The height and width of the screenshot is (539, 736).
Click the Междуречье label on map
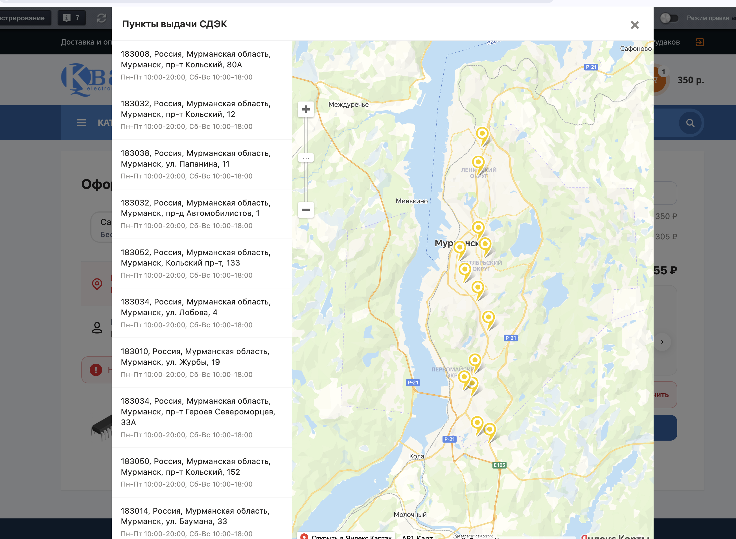349,104
